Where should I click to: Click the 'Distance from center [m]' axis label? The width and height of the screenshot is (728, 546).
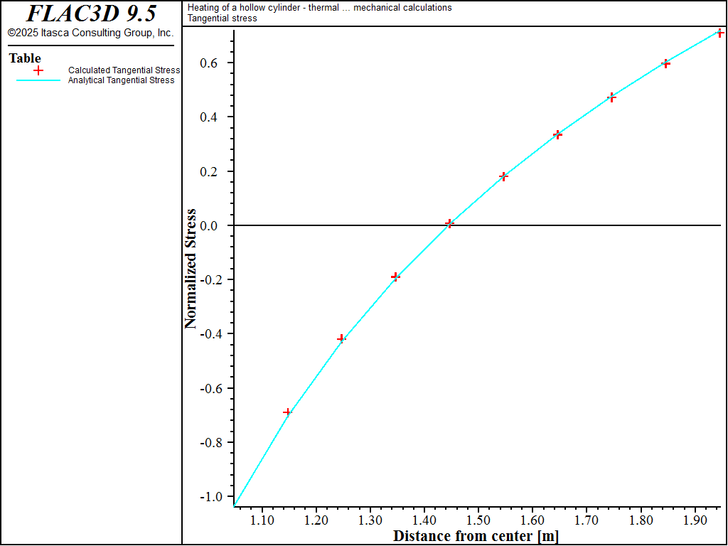click(476, 536)
